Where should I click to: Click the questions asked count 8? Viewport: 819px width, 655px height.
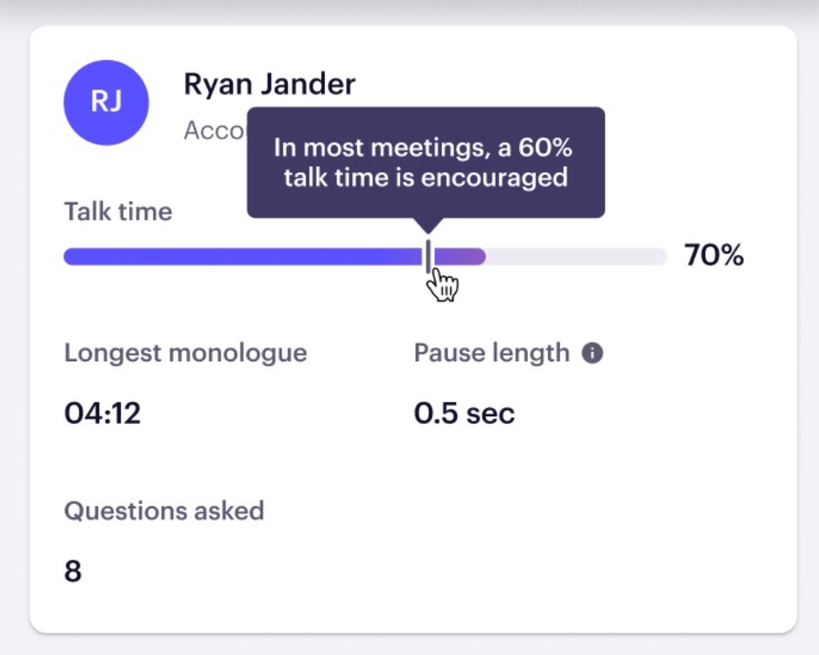[73, 571]
